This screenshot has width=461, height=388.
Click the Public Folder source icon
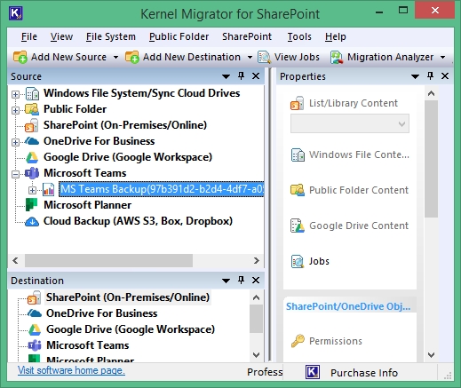coord(32,109)
